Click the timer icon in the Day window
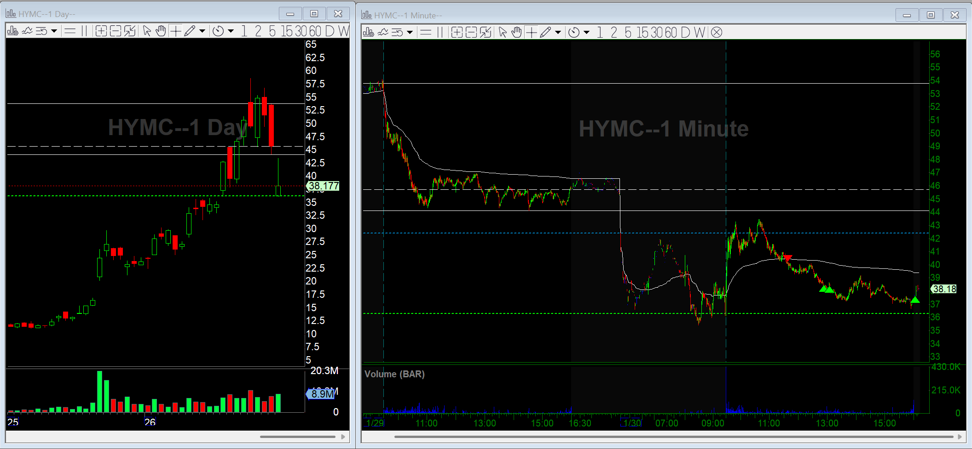 pos(219,31)
